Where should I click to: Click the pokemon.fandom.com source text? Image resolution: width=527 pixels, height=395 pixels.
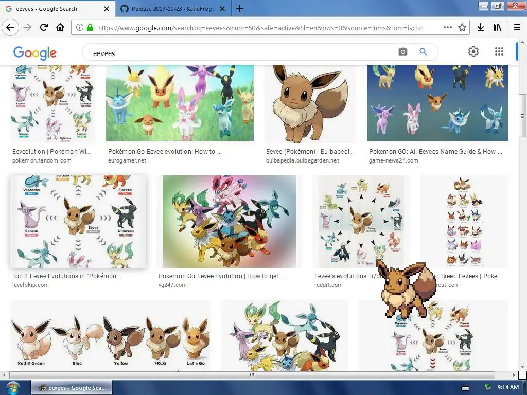coord(42,160)
